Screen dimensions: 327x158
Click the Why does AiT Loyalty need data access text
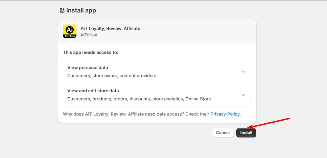136,114
